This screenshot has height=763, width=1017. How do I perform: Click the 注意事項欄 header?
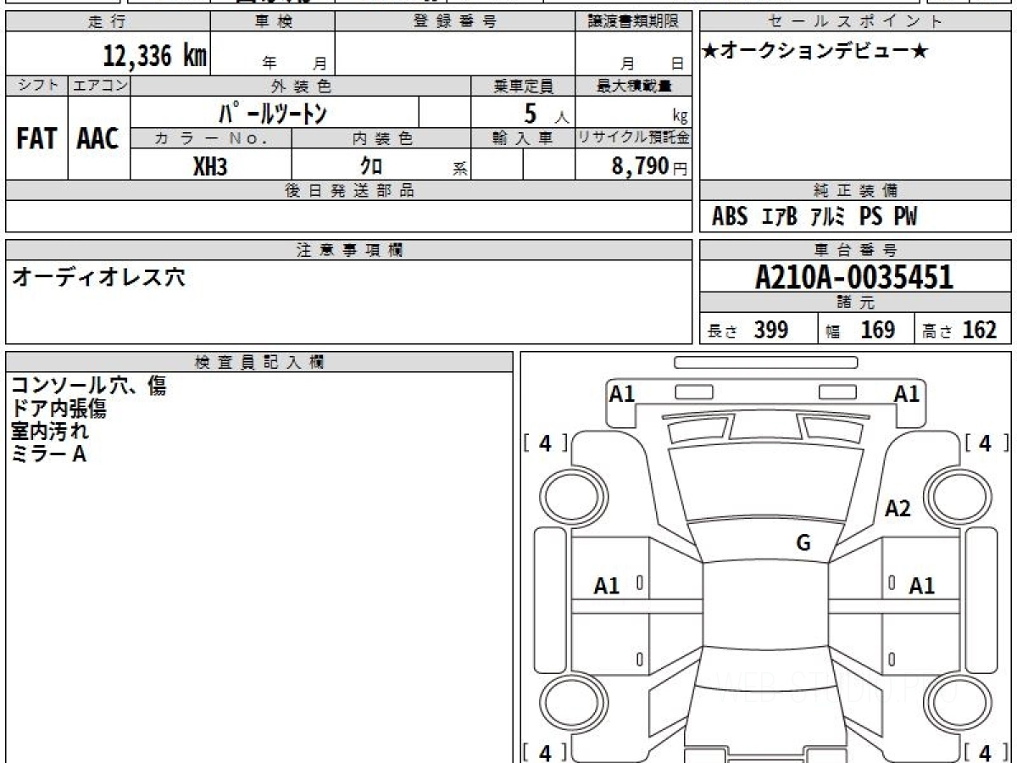pos(349,250)
